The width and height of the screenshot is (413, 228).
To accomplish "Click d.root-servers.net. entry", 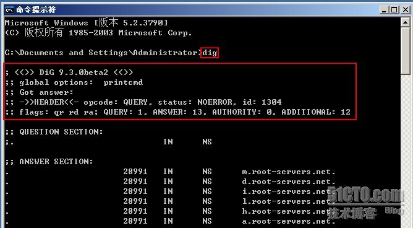I will click(289, 182).
